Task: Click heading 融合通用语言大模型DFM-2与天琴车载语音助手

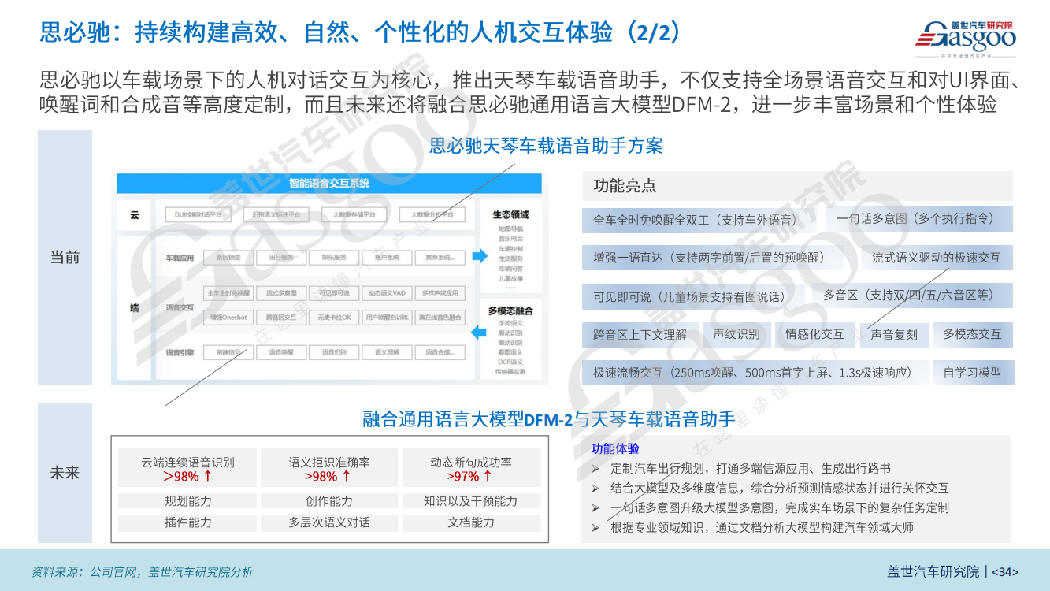Action: [x=549, y=419]
